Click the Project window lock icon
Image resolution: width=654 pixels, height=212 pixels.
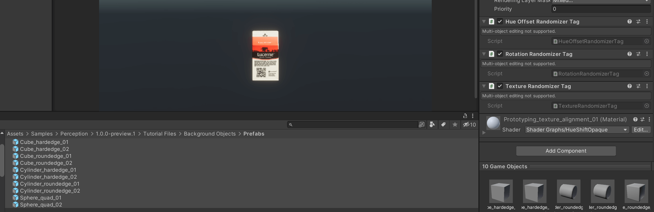point(465,116)
